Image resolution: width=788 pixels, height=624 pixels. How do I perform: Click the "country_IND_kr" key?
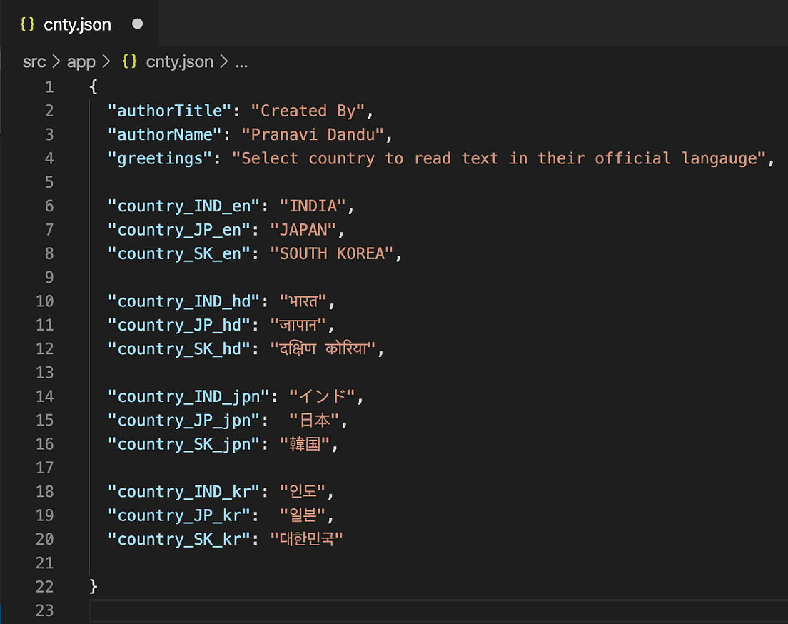184,492
